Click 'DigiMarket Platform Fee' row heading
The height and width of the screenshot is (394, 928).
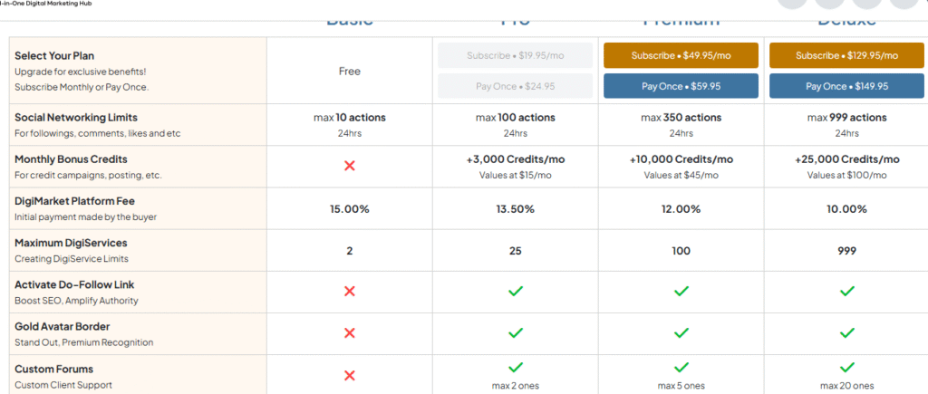tap(75, 201)
